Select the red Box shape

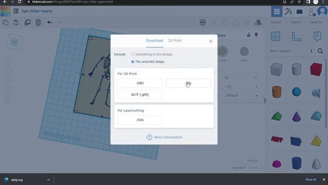316,69
